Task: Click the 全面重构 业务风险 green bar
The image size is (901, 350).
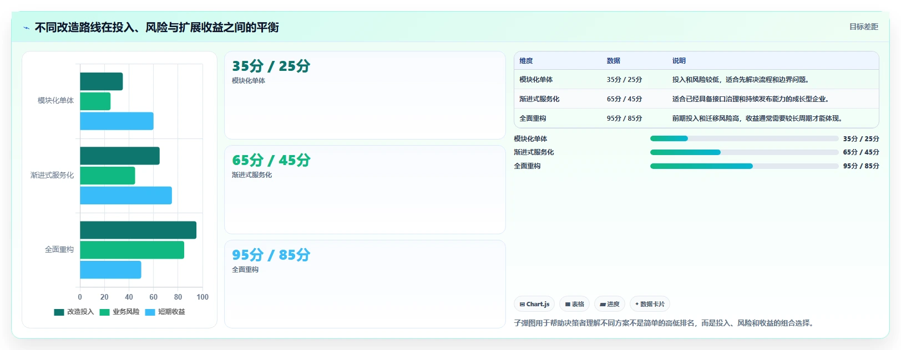Action: [132, 250]
